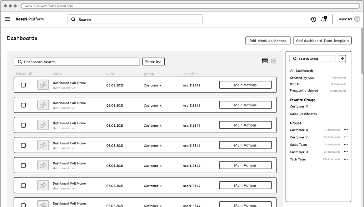Open Main Actions for the third dashboard row
The height and width of the screenshot is (207, 364).
pyautogui.click(x=245, y=125)
